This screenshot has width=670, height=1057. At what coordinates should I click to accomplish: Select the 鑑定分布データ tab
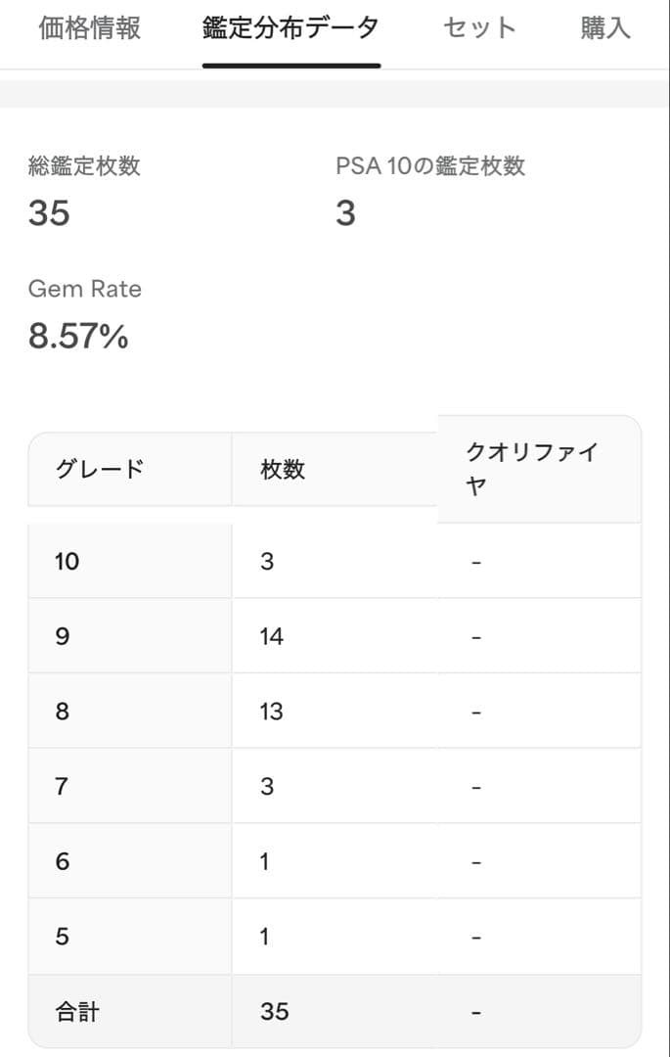tap(290, 28)
